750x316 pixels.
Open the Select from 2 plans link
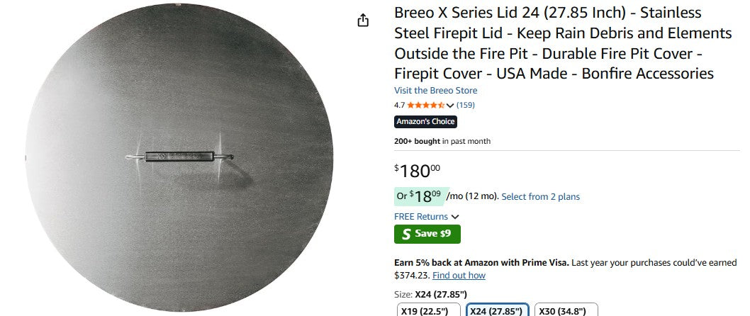pos(540,196)
